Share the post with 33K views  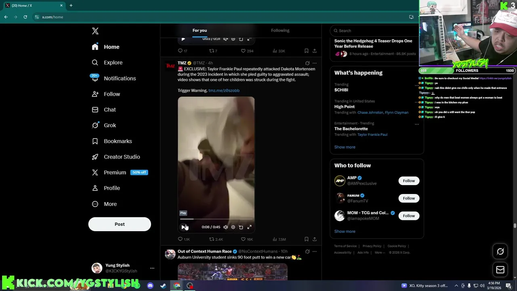[x=315, y=51]
